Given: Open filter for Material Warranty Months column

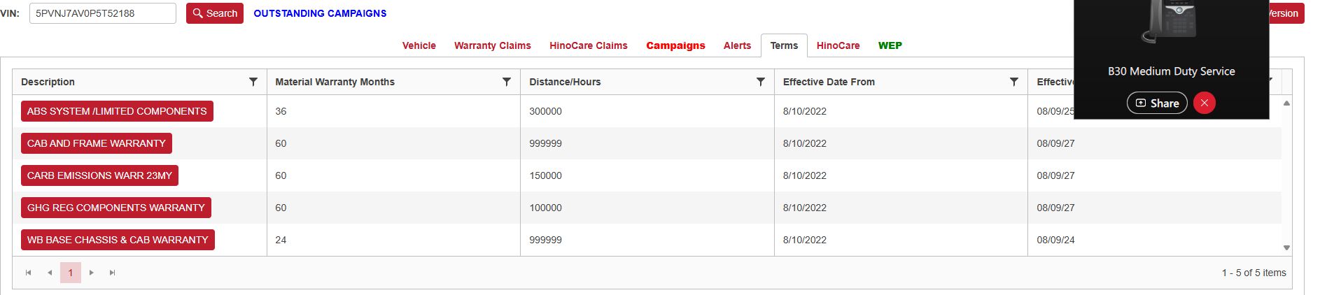Looking at the screenshot, I should pos(507,82).
